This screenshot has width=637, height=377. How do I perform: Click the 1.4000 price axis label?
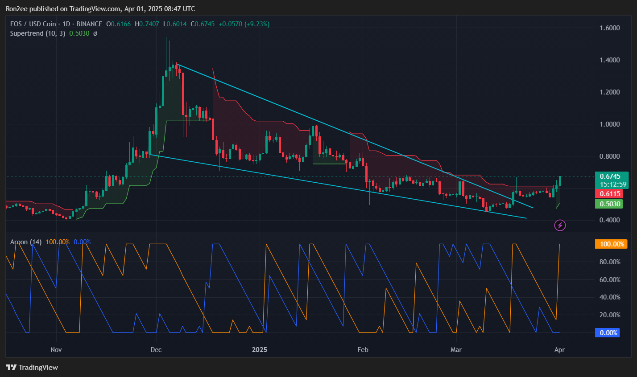coord(610,60)
